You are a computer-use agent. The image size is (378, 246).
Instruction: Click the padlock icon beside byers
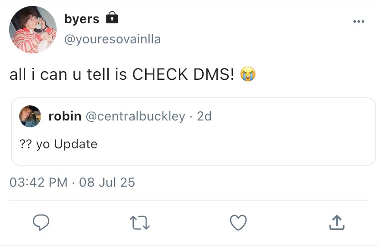[112, 18]
